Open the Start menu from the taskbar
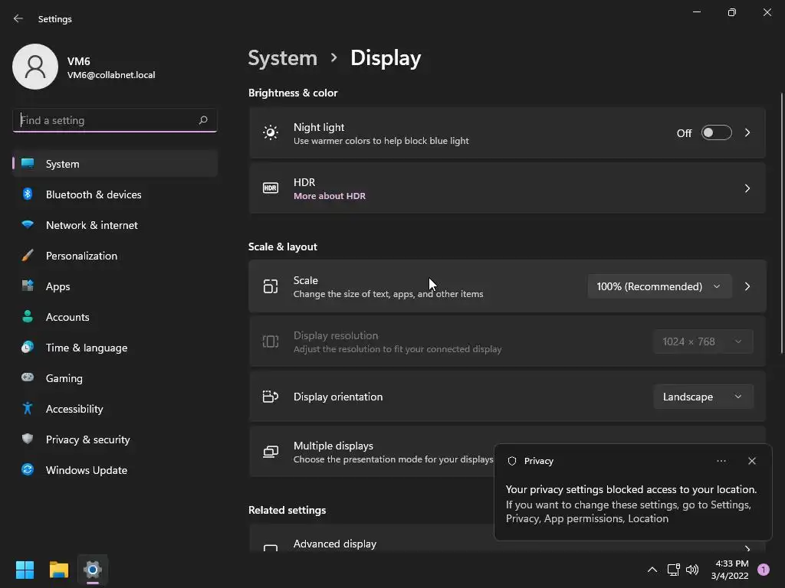This screenshot has height=588, width=785. tap(25, 570)
